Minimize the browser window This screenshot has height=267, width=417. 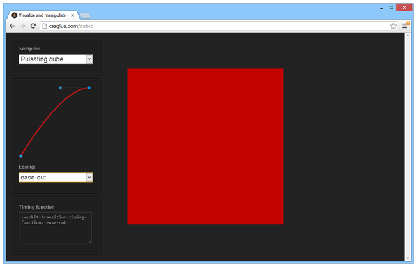point(382,8)
